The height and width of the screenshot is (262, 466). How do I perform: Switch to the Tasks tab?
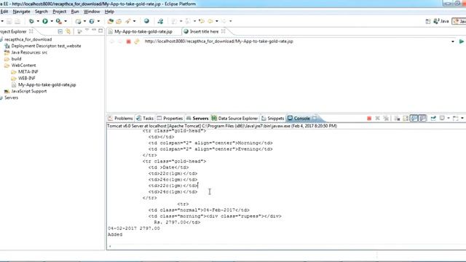145,118
